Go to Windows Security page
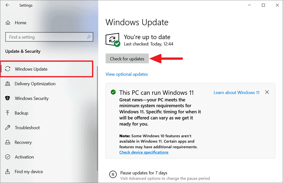283x183 pixels. point(32,98)
